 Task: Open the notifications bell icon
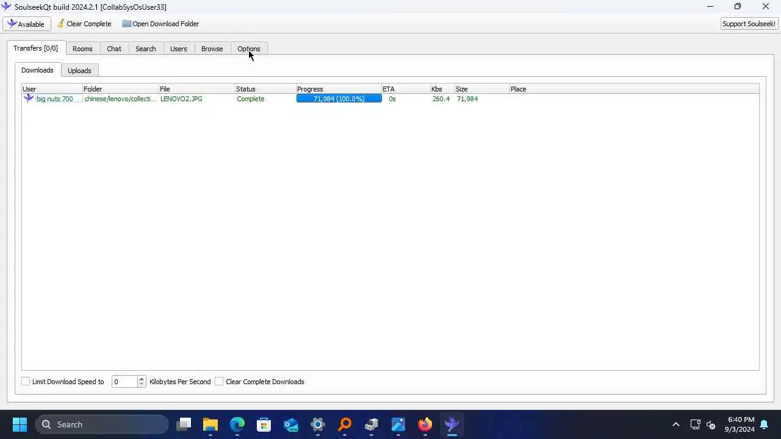click(x=764, y=424)
